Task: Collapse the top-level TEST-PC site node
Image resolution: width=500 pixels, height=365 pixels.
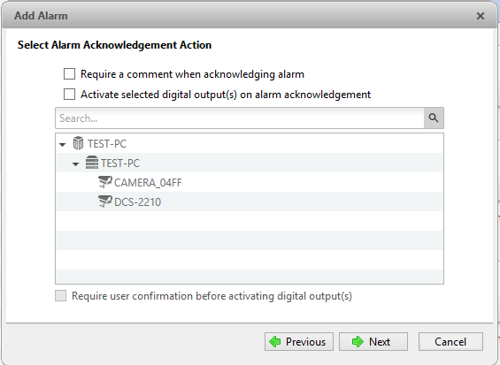Action: (x=63, y=145)
